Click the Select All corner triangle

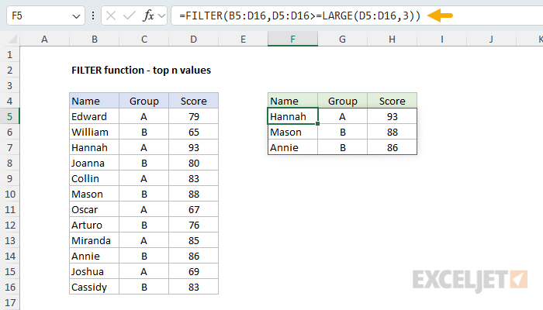coord(12,40)
